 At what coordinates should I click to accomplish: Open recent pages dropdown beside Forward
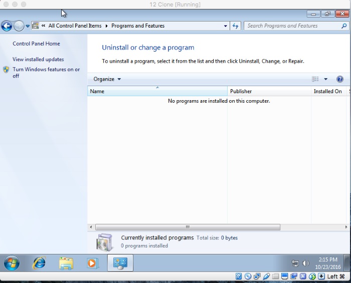pos(28,26)
